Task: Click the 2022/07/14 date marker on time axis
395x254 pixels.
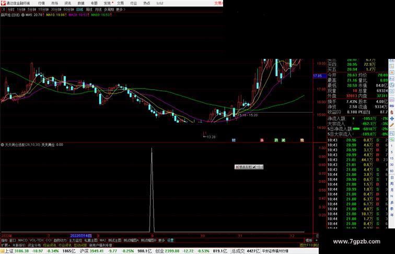Action: coord(80,236)
